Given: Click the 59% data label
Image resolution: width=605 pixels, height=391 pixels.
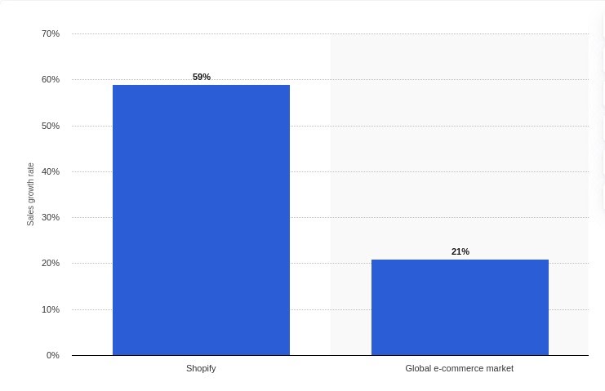Looking at the screenshot, I should pyautogui.click(x=202, y=77).
